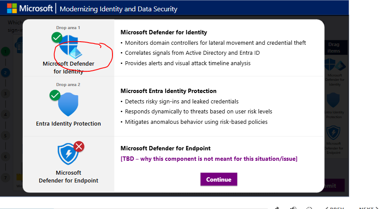Viewport: 384px width, 209px height.
Task: Select the Entra Identity Protection shield in Drop area 2
Action: point(68,104)
